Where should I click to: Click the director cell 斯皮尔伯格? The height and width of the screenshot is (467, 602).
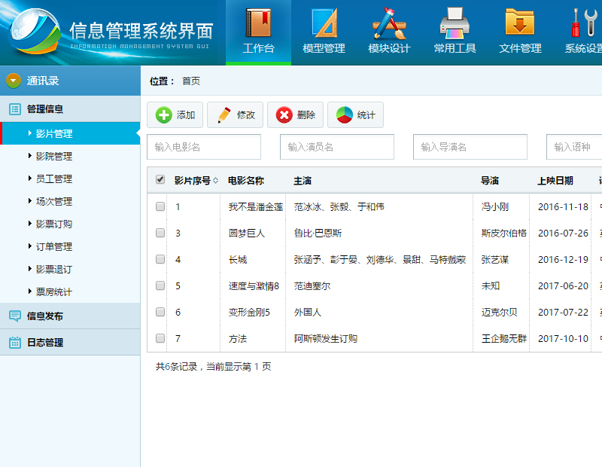(503, 233)
